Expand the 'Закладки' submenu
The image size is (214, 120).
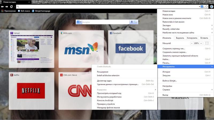[x=186, y=25]
